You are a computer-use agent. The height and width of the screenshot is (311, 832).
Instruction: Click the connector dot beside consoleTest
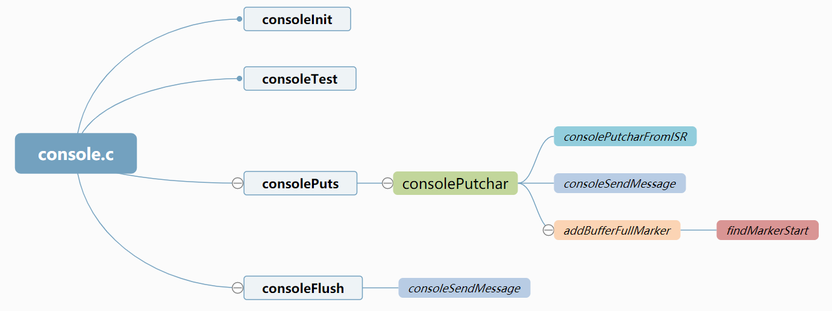(239, 79)
